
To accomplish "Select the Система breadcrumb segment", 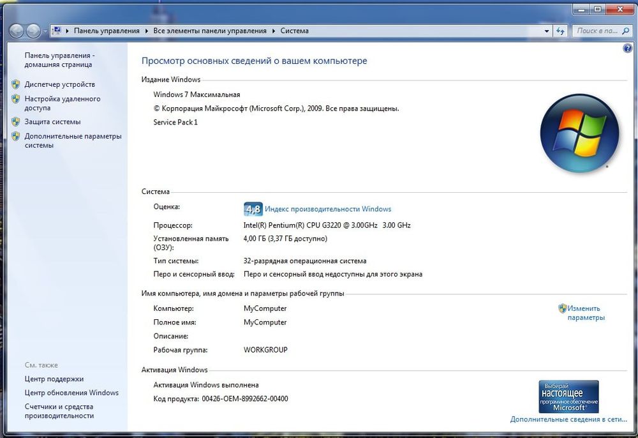I will tap(295, 31).
